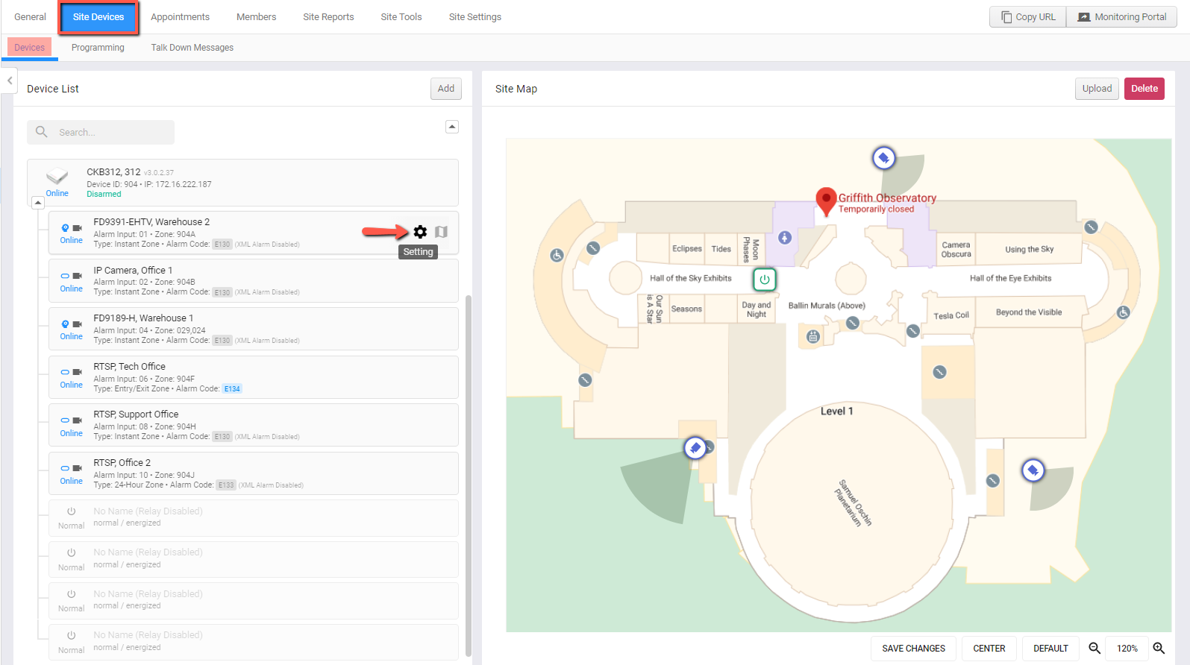
Task: Delete the site map
Action: pos(1144,89)
